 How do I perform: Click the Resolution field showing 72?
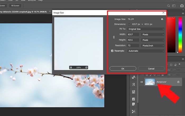(x=133, y=46)
